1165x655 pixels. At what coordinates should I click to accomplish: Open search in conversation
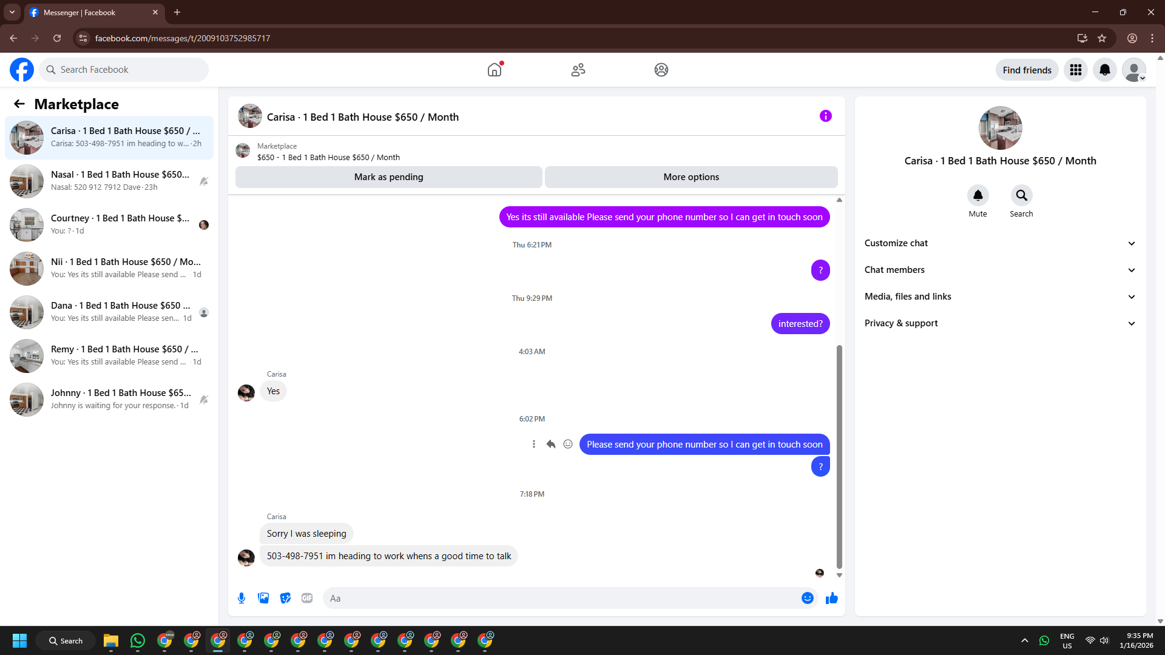pyautogui.click(x=1021, y=195)
